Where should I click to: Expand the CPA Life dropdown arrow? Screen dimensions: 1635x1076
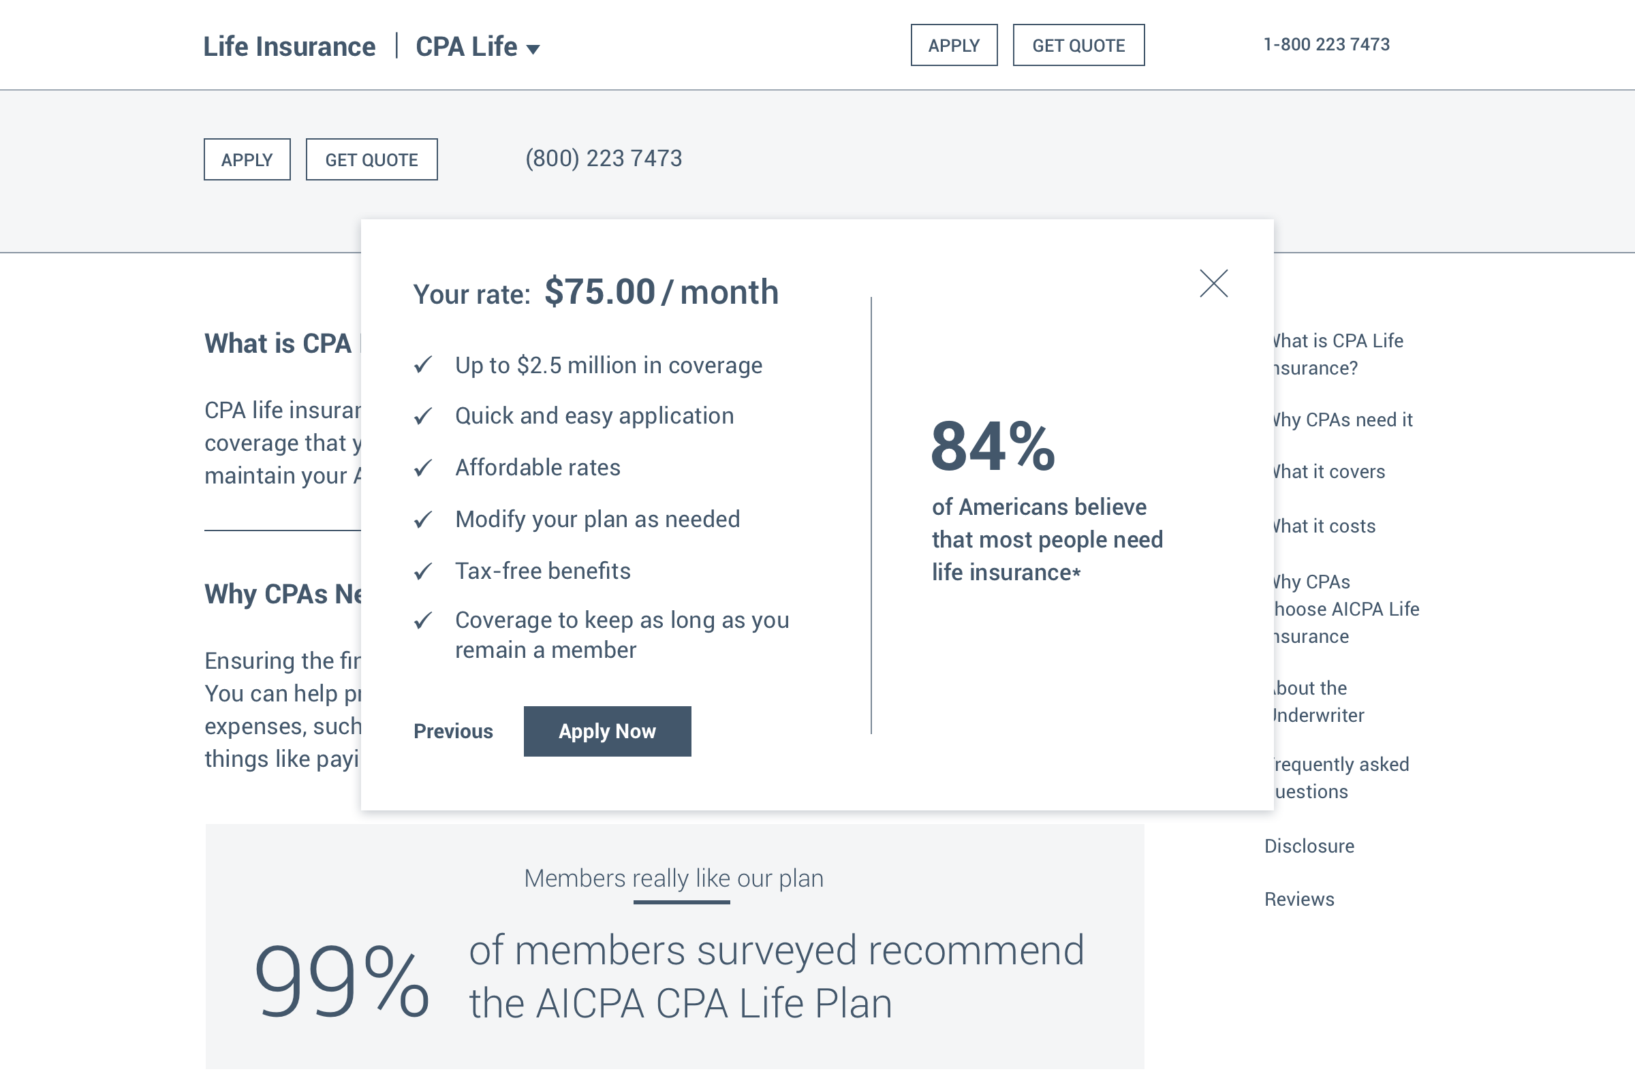(x=533, y=49)
